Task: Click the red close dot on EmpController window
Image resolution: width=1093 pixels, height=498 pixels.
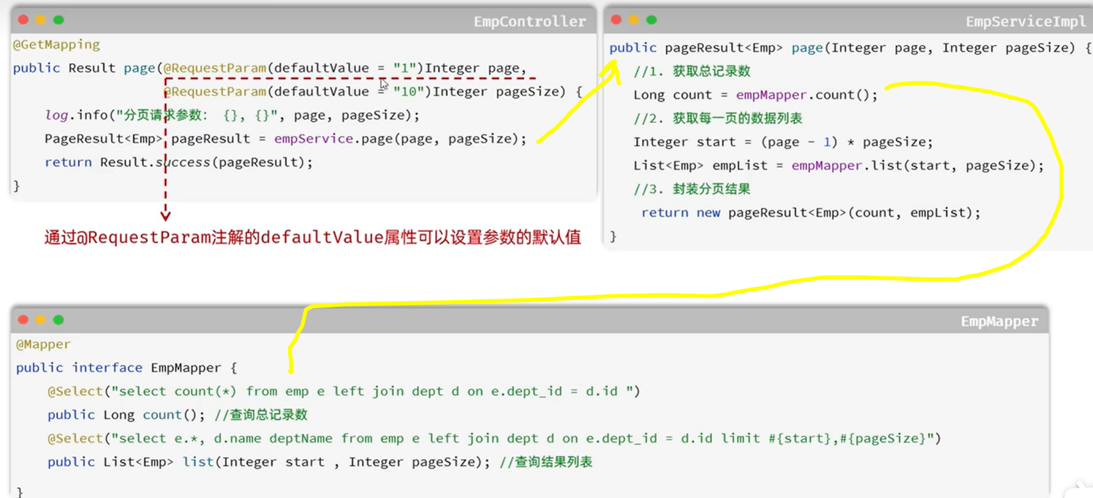Action: [23, 20]
